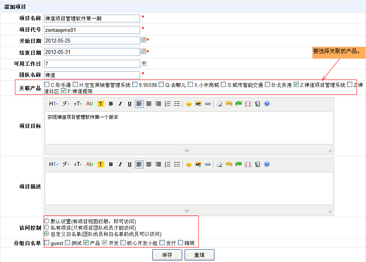
Task: Insert unordered list in 项目目标 editor
Action: pyautogui.click(x=177, y=104)
